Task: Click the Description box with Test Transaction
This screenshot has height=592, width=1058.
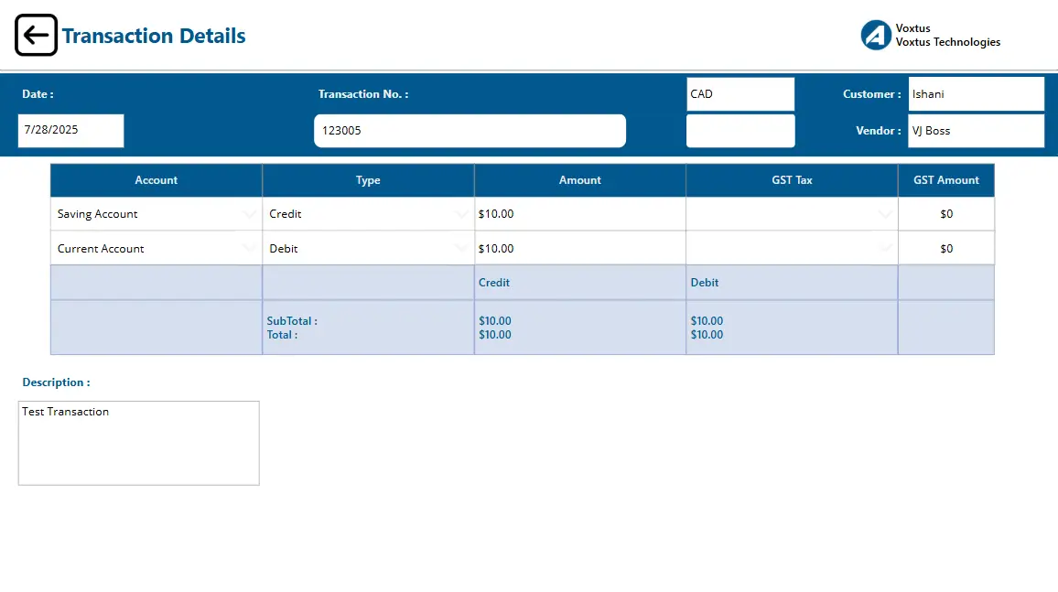Action: coord(138,443)
